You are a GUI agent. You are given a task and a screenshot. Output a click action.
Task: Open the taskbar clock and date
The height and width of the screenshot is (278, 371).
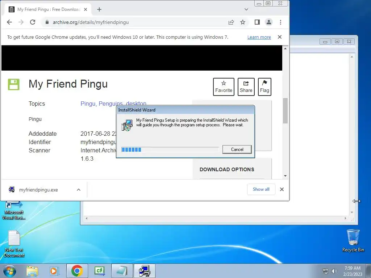353,271
